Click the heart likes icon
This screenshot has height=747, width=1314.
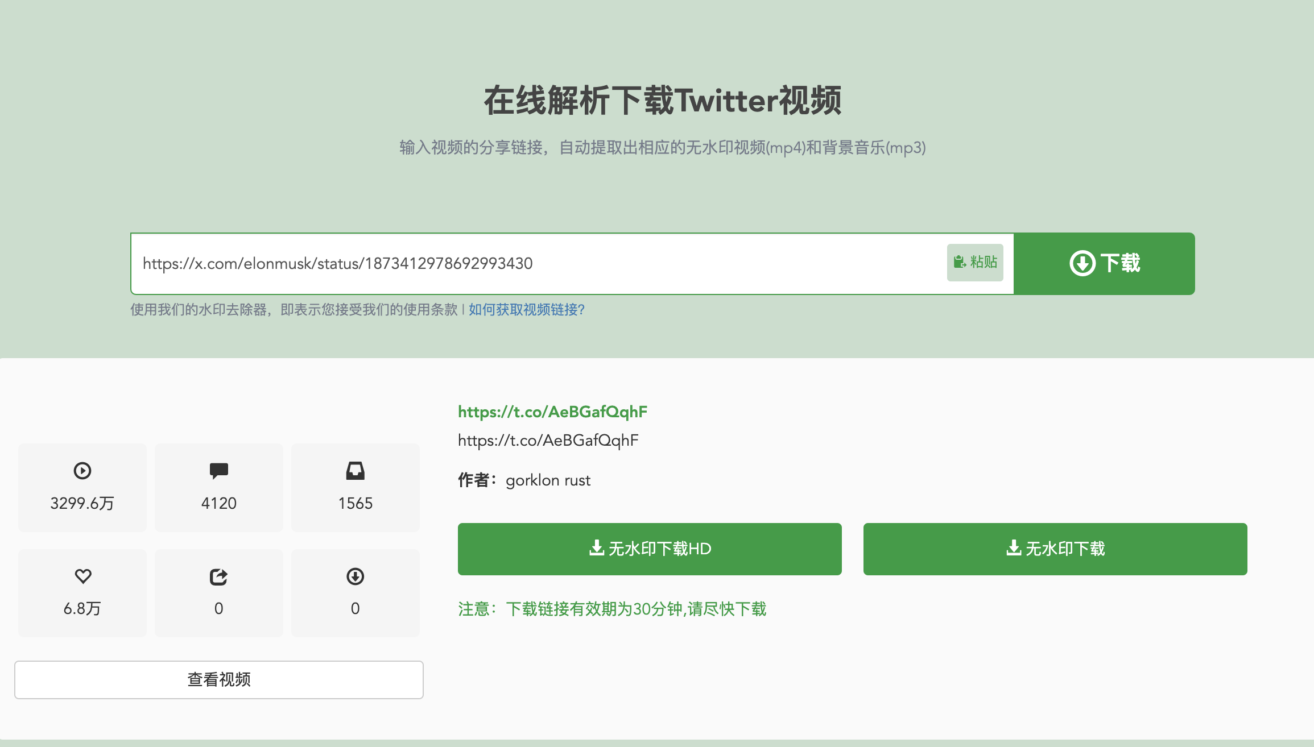point(83,576)
